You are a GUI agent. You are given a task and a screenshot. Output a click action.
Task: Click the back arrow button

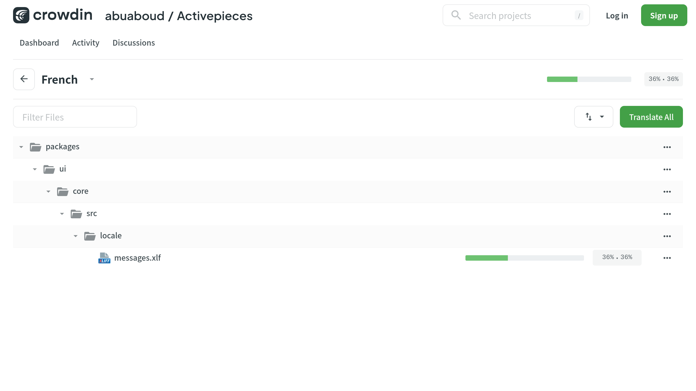(24, 79)
